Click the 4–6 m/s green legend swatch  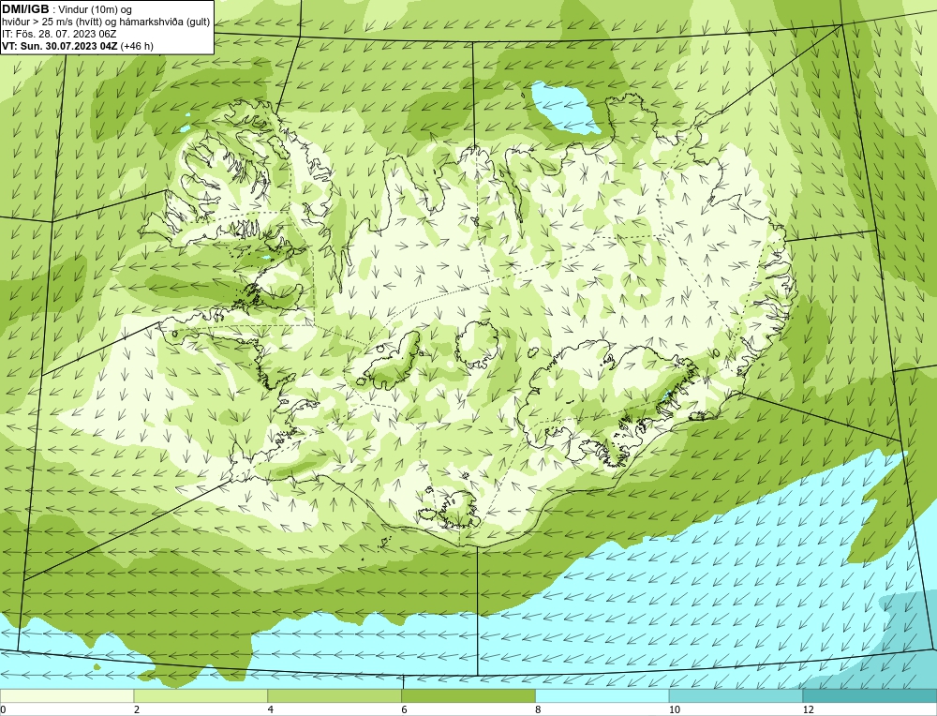(x=335, y=696)
